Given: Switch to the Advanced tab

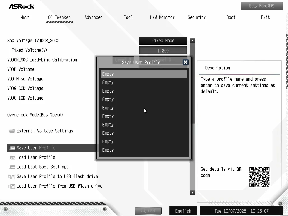Looking at the screenshot, I should coord(93,17).
